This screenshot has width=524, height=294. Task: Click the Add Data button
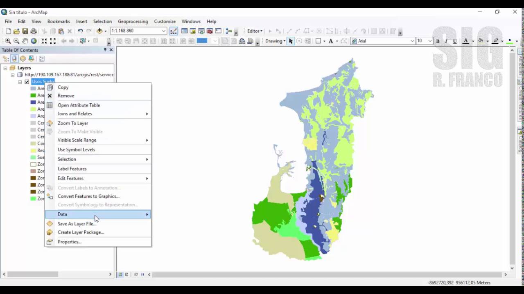[x=99, y=31]
